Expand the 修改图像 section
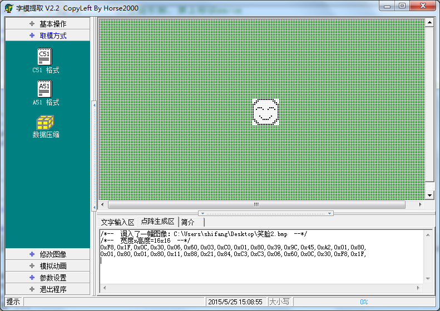This screenshot has height=311, width=440. point(48,254)
